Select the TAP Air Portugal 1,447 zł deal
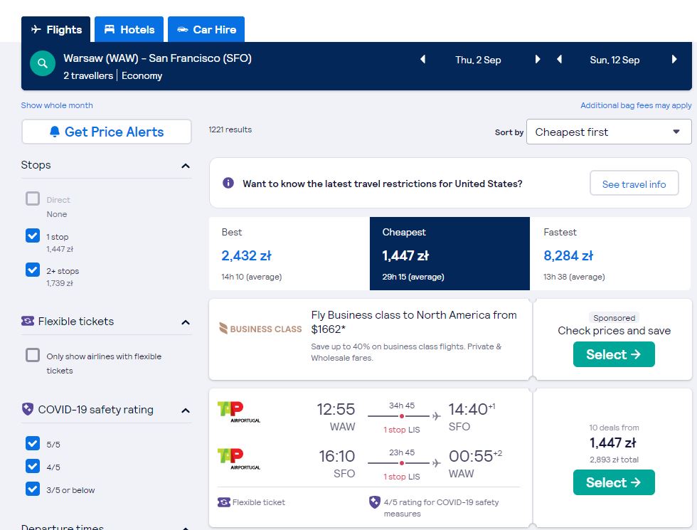The width and height of the screenshot is (697, 530). (614, 482)
